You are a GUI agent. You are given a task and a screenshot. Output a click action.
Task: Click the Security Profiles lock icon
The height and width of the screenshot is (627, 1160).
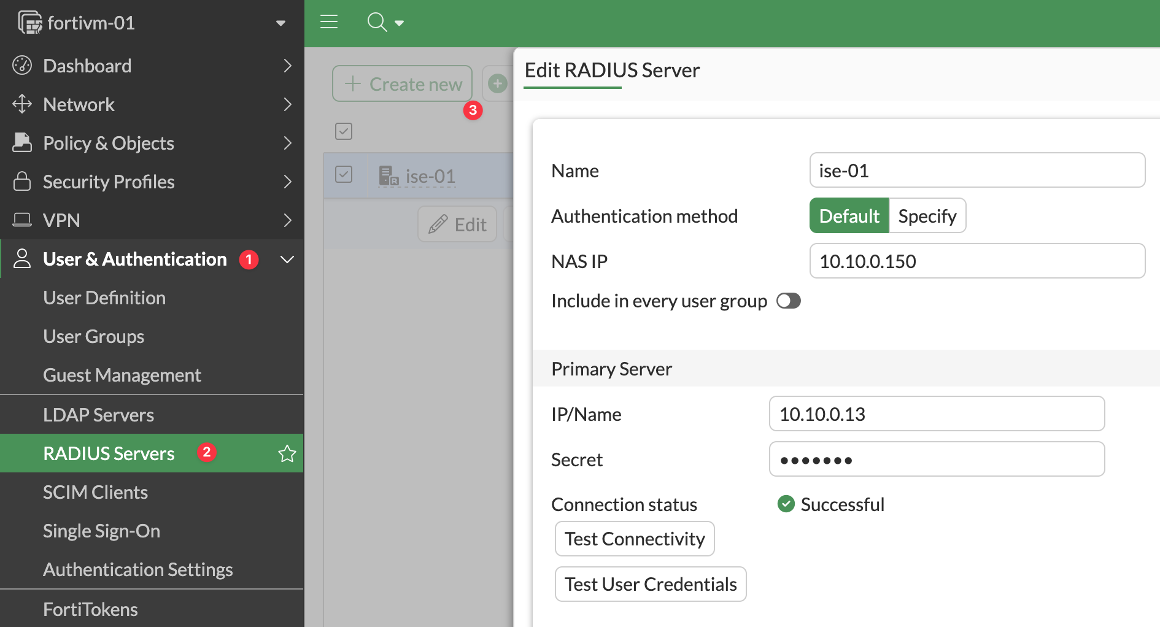tap(22, 182)
